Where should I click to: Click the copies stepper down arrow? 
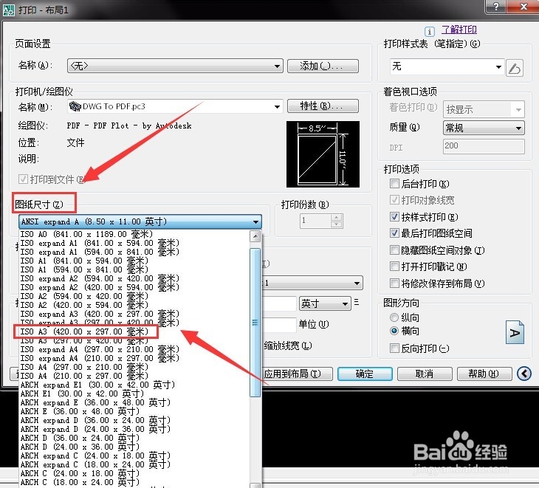pos(337,224)
